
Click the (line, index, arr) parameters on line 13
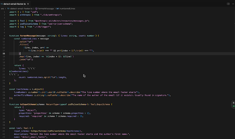(x=34, y=48)
